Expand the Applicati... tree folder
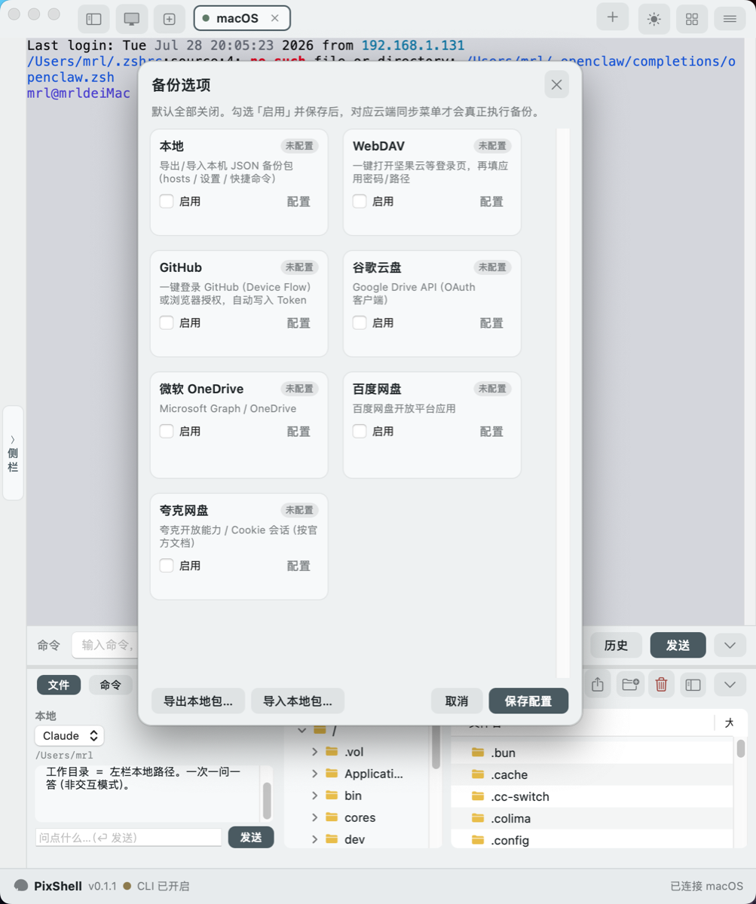The height and width of the screenshot is (904, 756). (x=314, y=774)
